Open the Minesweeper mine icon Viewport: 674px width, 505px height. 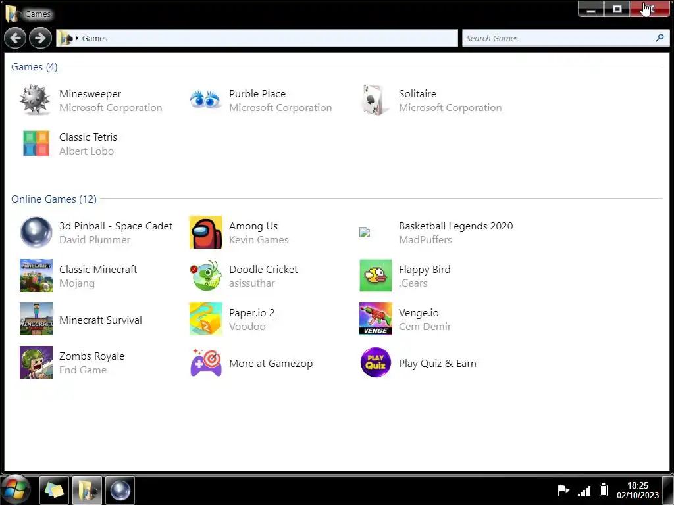[x=36, y=100]
